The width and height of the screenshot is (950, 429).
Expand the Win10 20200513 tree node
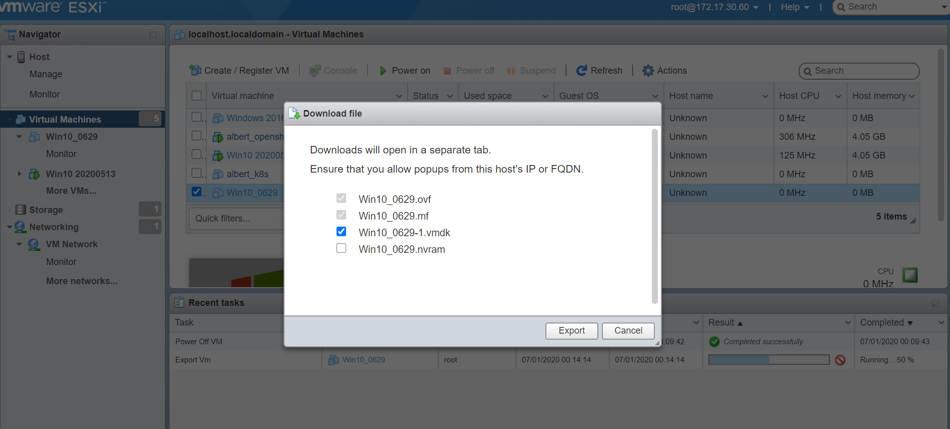[19, 174]
